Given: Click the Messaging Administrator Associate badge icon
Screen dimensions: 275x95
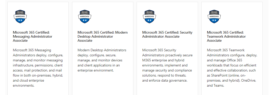Looking at the screenshot, I should pos(20,16).
